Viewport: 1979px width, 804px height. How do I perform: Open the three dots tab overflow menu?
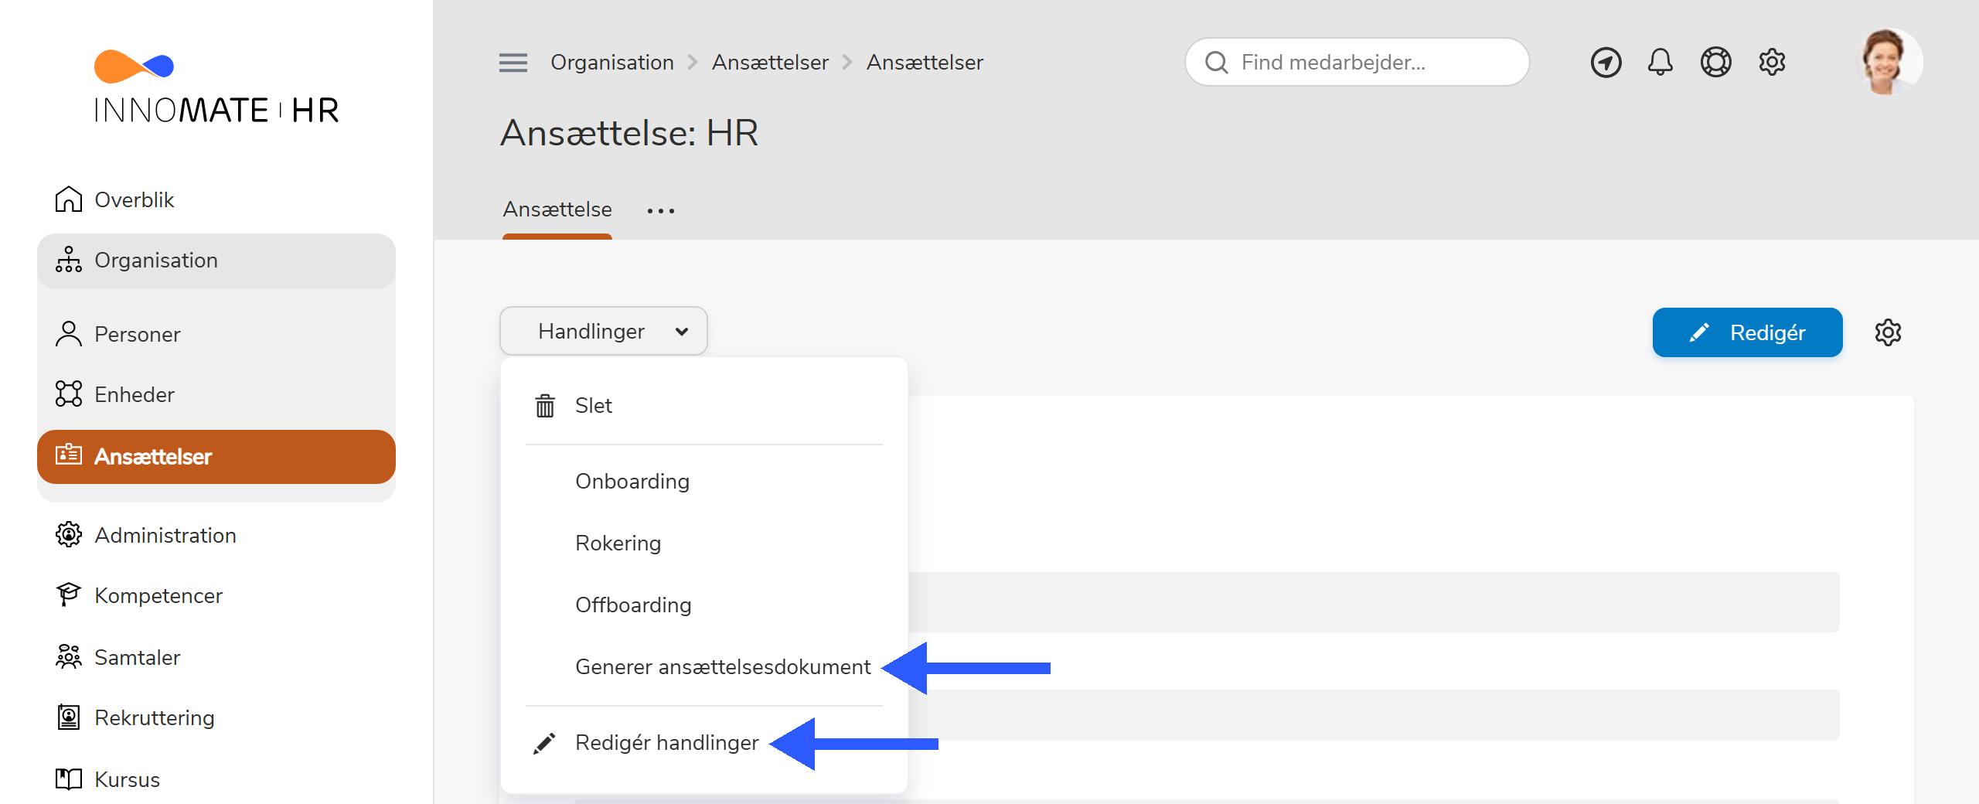click(661, 210)
